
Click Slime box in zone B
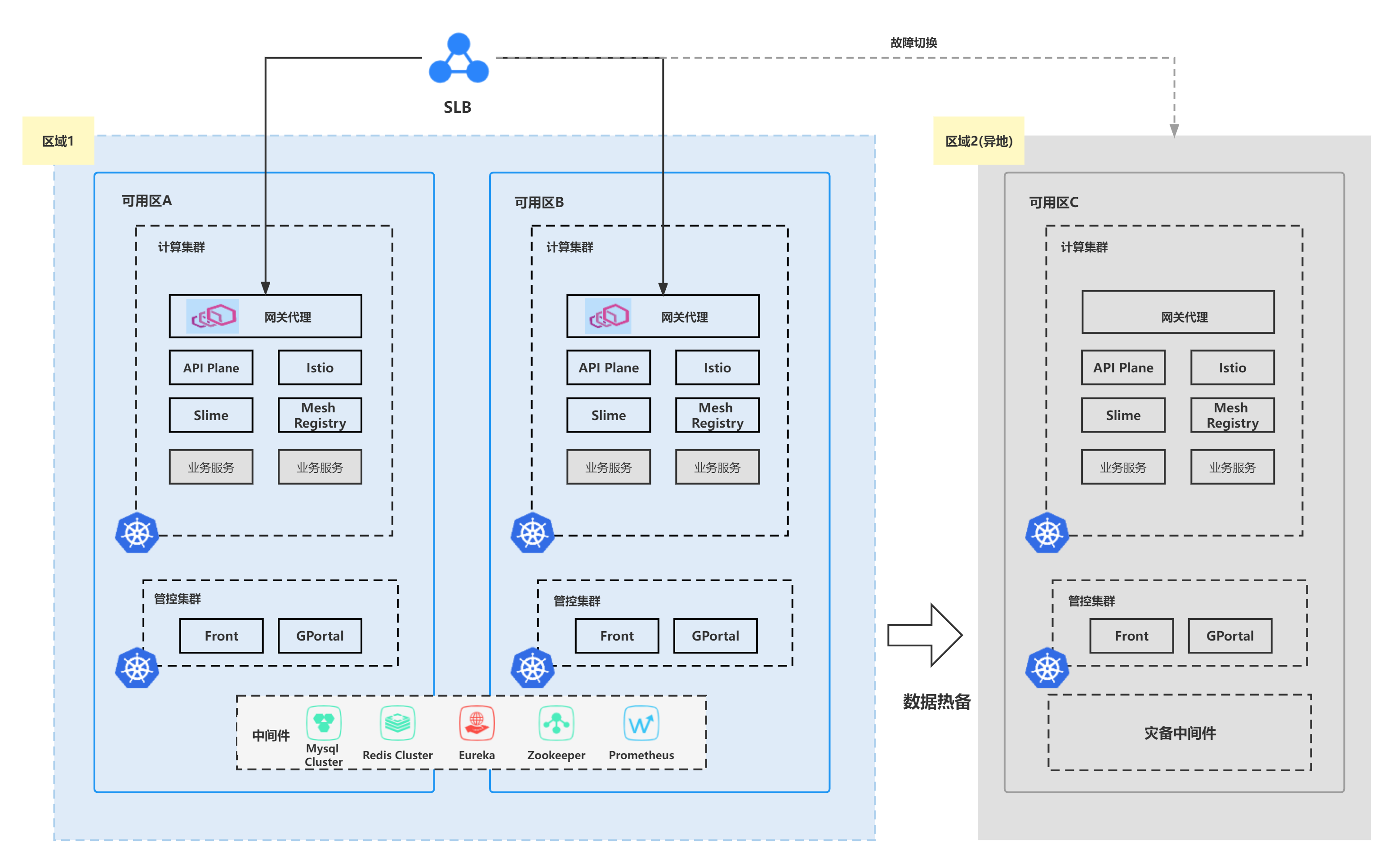[x=609, y=415]
